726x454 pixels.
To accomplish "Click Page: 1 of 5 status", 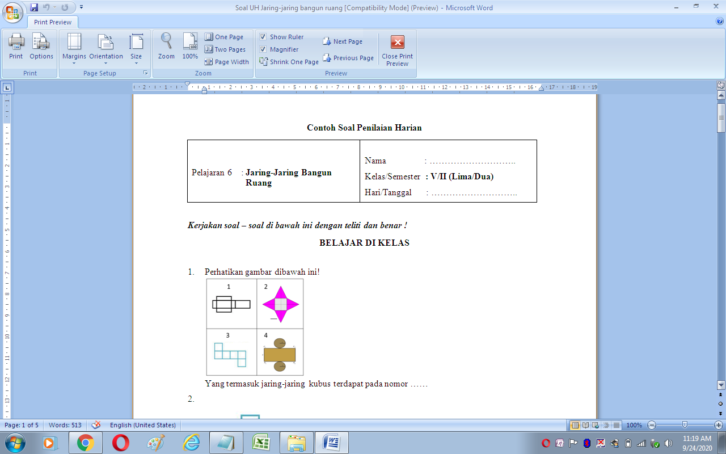I will click(x=22, y=425).
